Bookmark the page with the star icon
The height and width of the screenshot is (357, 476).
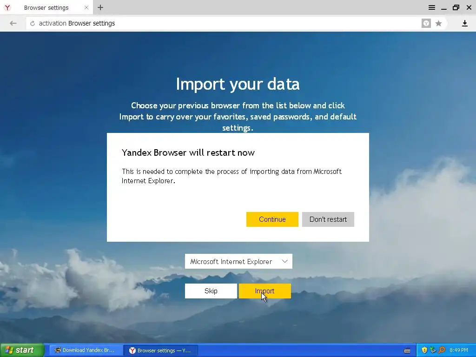[438, 23]
